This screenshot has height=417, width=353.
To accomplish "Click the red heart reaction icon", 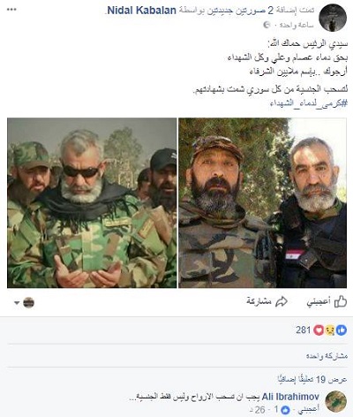I will 319,330.
